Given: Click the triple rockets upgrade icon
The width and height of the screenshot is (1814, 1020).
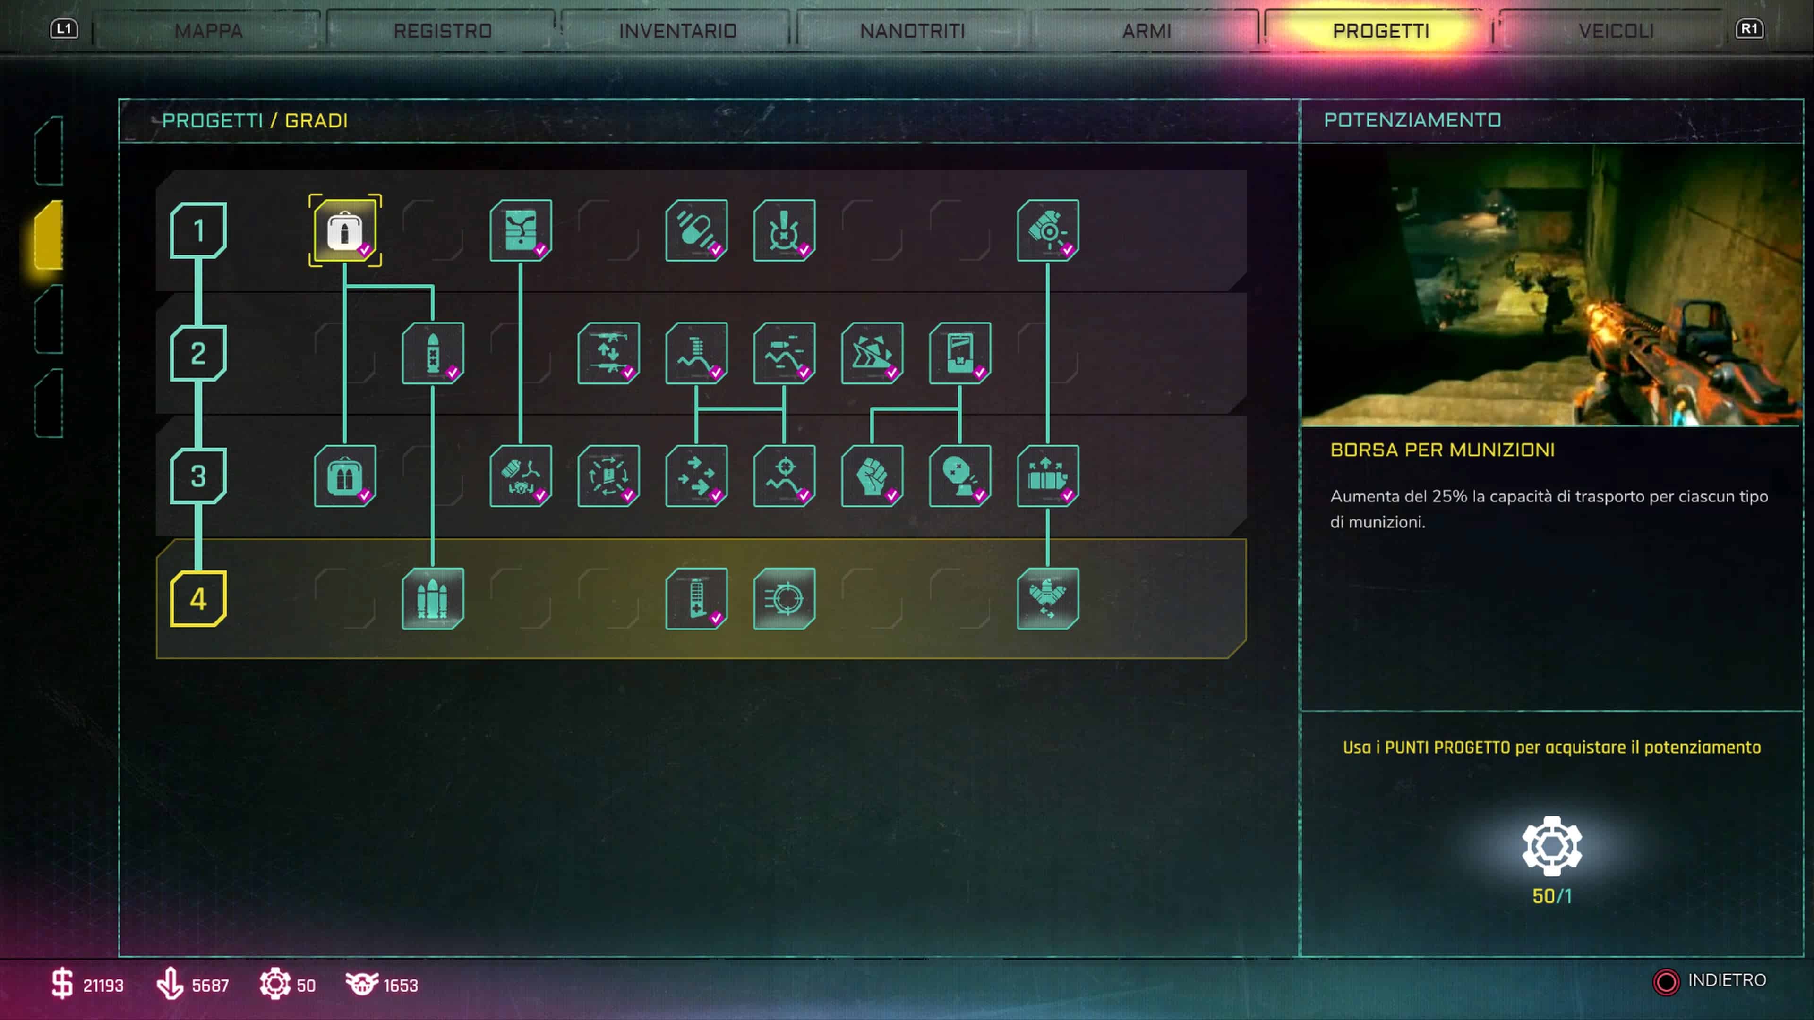Looking at the screenshot, I should tap(432, 599).
